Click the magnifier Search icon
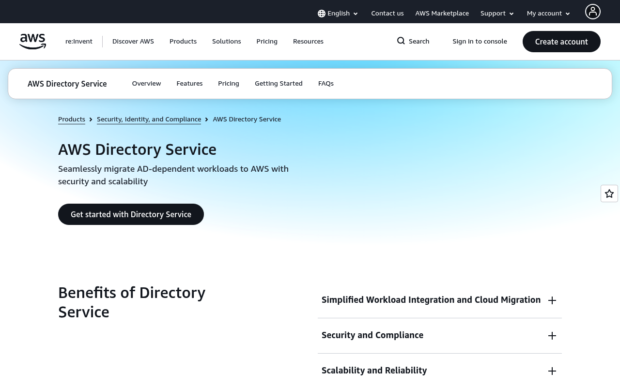Screen dimensions: 620x387 pos(401,41)
